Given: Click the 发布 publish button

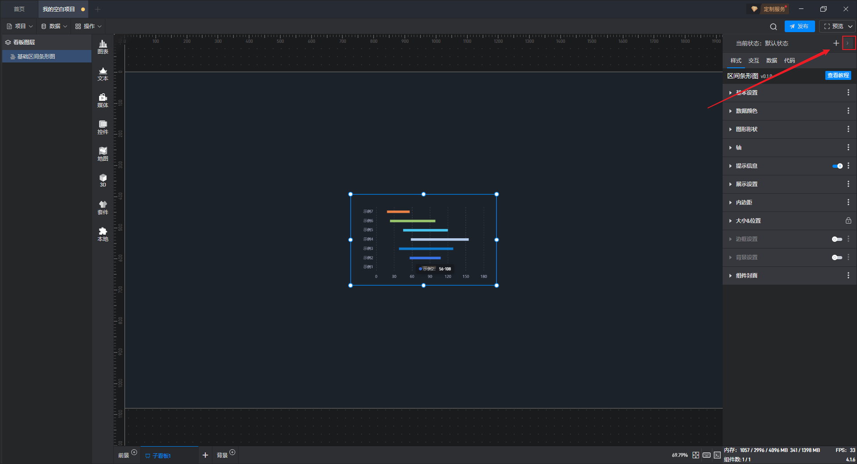Looking at the screenshot, I should 799,26.
